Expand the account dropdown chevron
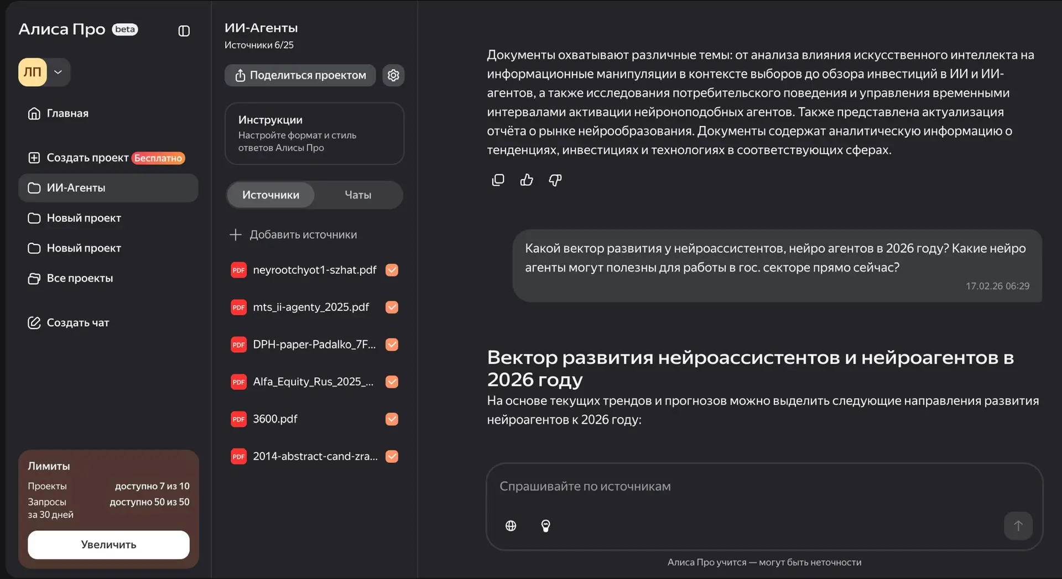The image size is (1062, 579). tap(58, 72)
